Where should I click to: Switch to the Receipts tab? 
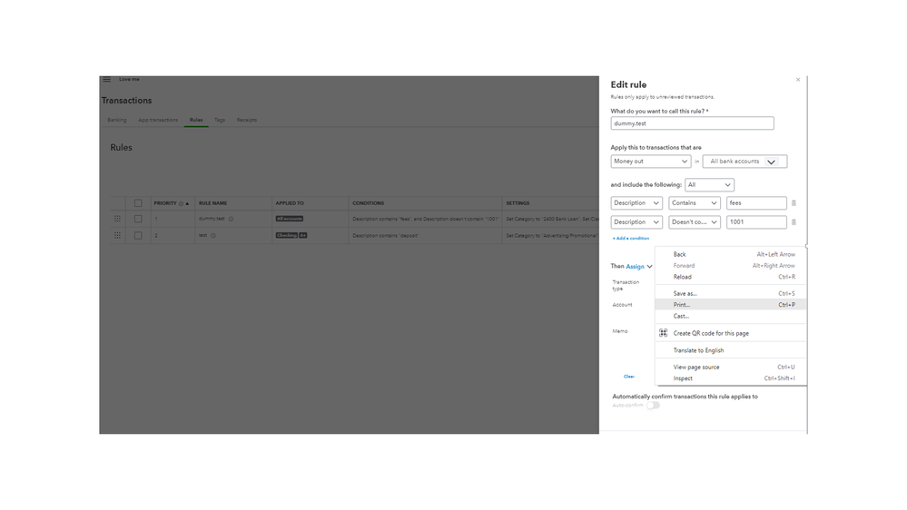[246, 121]
